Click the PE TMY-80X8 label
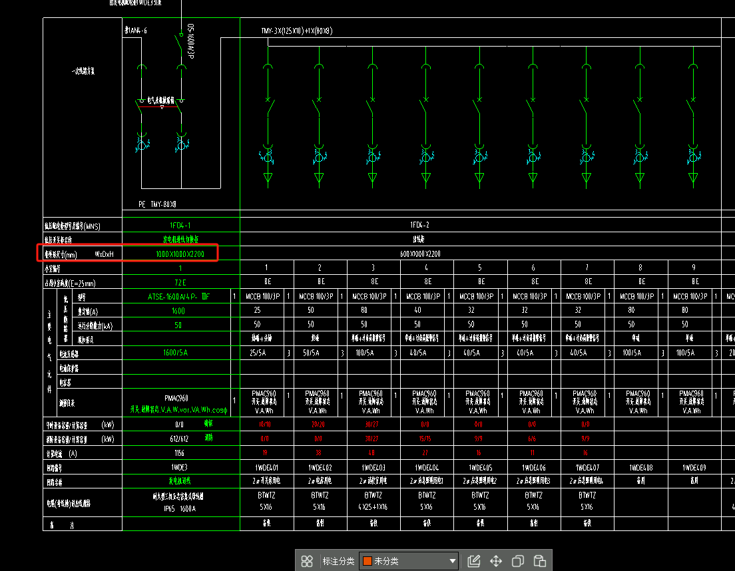Viewport: 735px width, 571px height. (x=158, y=204)
